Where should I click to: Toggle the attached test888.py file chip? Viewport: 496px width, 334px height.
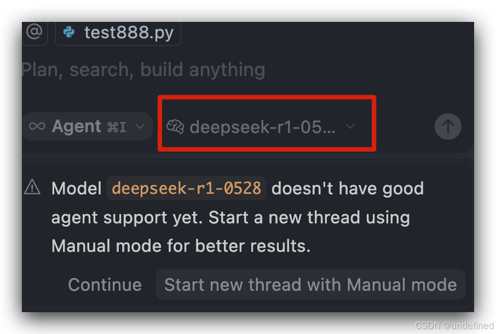118,32
